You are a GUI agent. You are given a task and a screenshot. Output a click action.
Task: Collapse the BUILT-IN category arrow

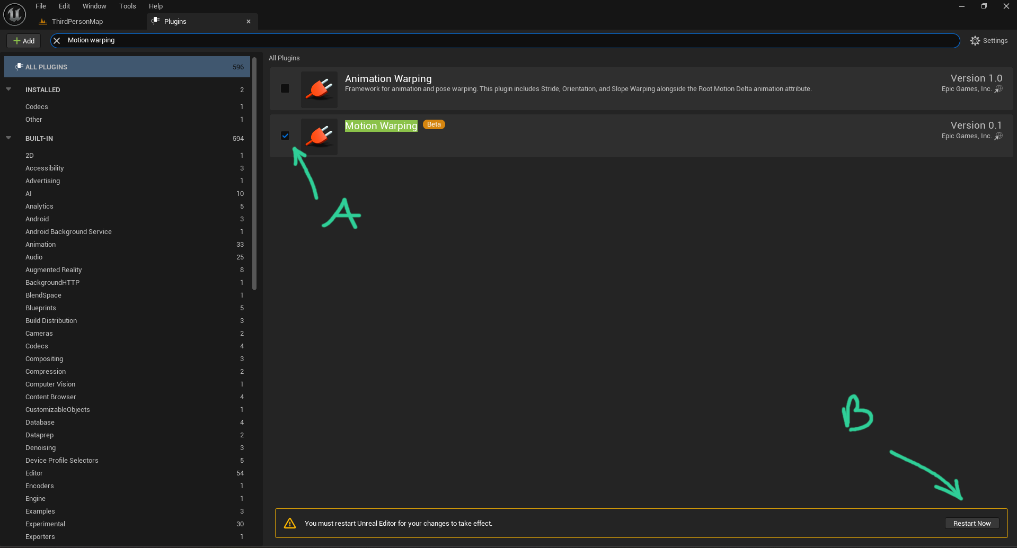[8, 138]
